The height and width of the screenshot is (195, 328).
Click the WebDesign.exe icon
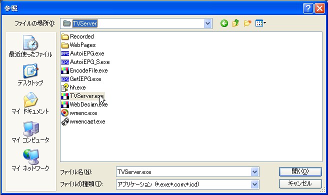coord(65,104)
